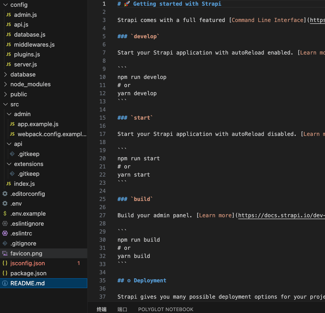The width and height of the screenshot is (325, 313).
Task: Click the git icon beside .gitignore
Action: click(x=5, y=243)
